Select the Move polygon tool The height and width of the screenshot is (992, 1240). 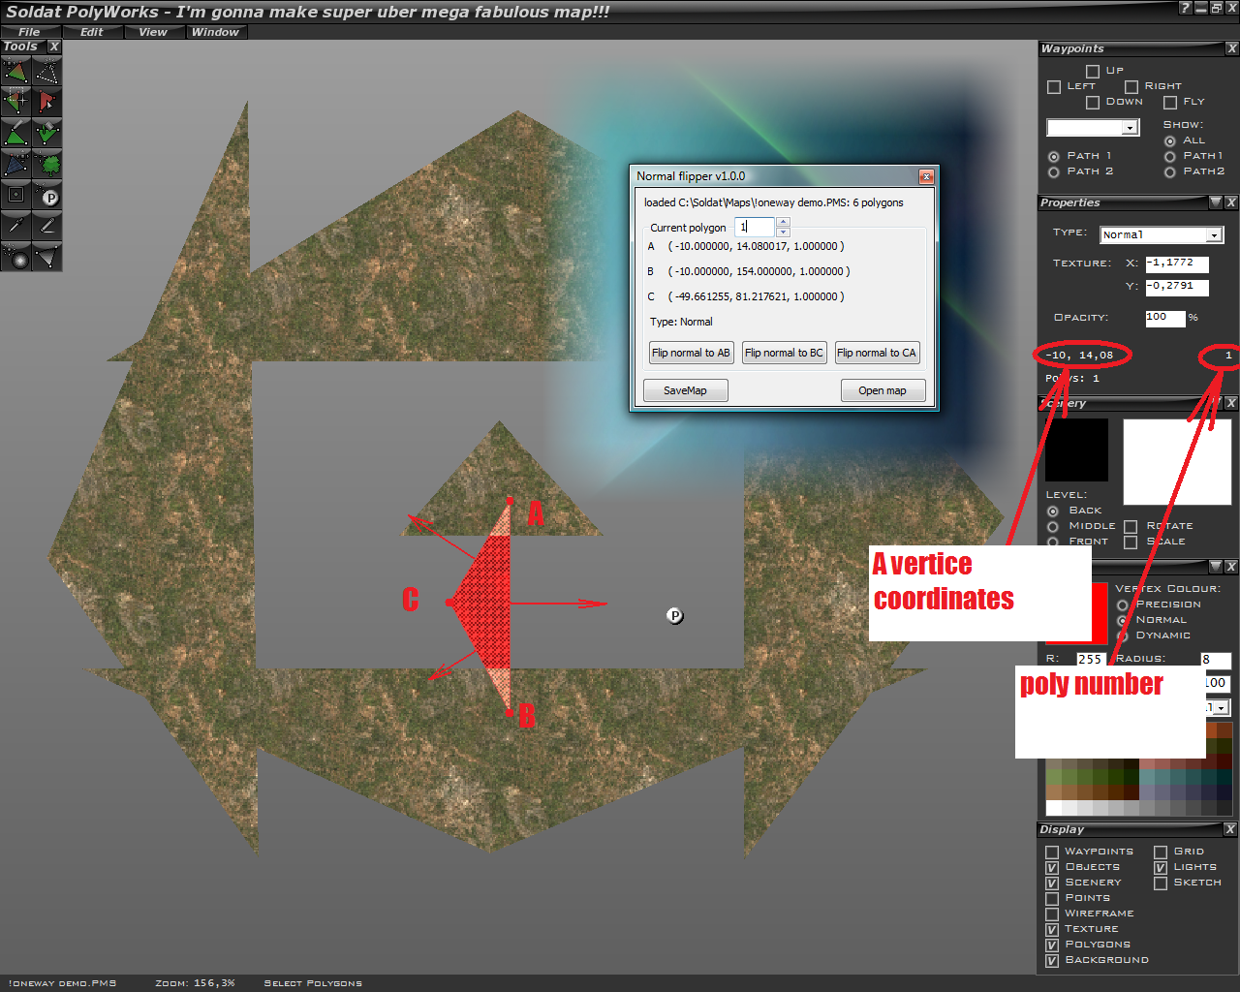pyautogui.click(x=15, y=71)
